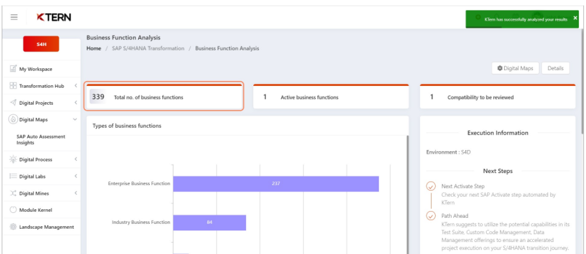The image size is (586, 254).
Task: Click checkmark icon beside Path Ahead
Action: [431, 216]
